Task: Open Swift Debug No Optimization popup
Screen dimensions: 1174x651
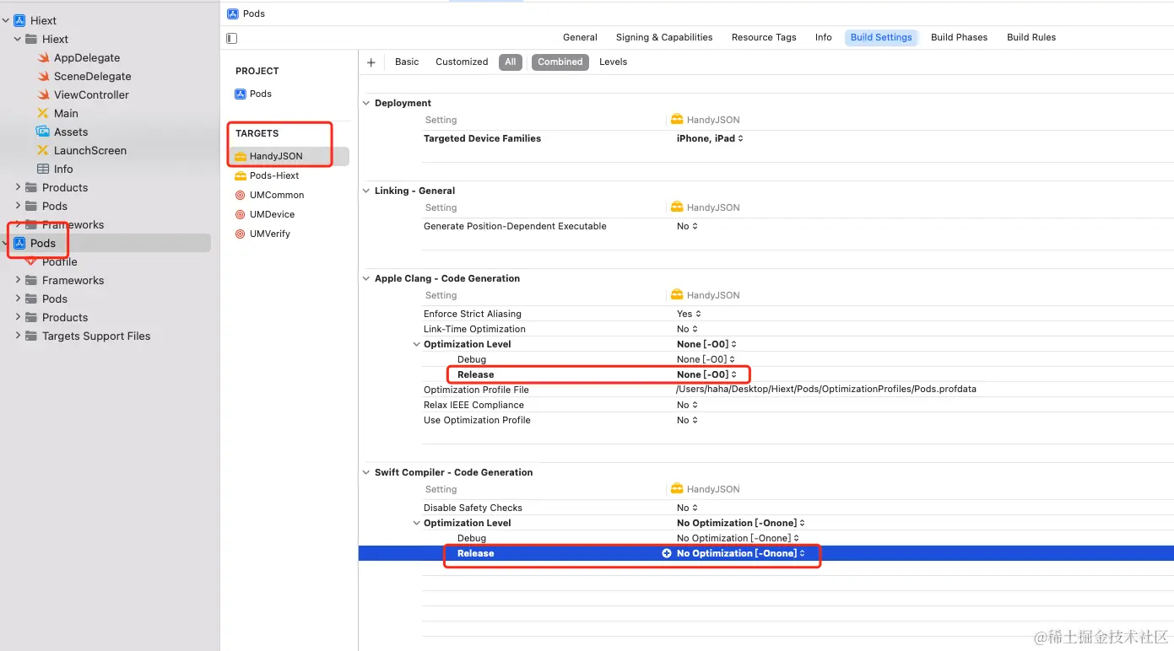Action: 738,538
